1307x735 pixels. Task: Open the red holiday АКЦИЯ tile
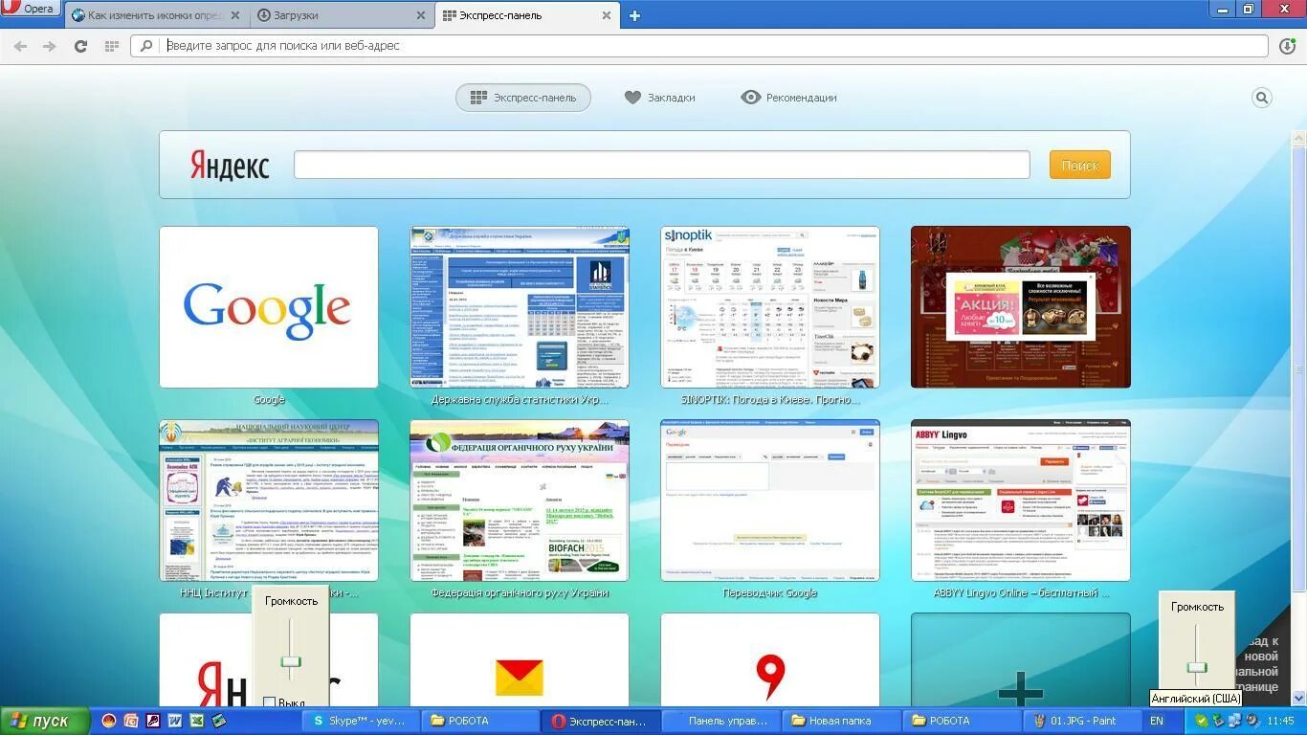(x=1021, y=307)
